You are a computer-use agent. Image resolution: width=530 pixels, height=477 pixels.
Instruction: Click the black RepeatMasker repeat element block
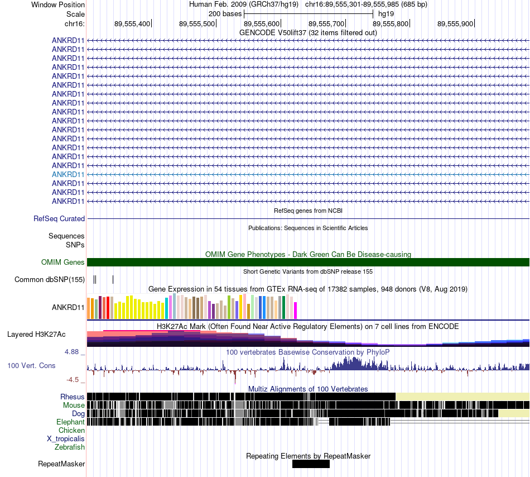[311, 464]
